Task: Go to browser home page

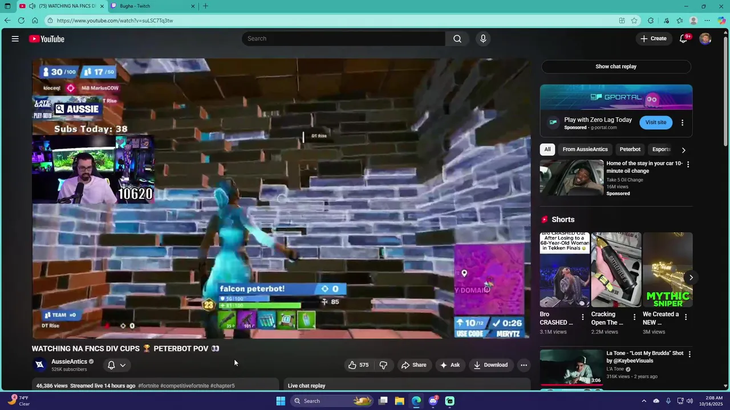Action: 35,20
